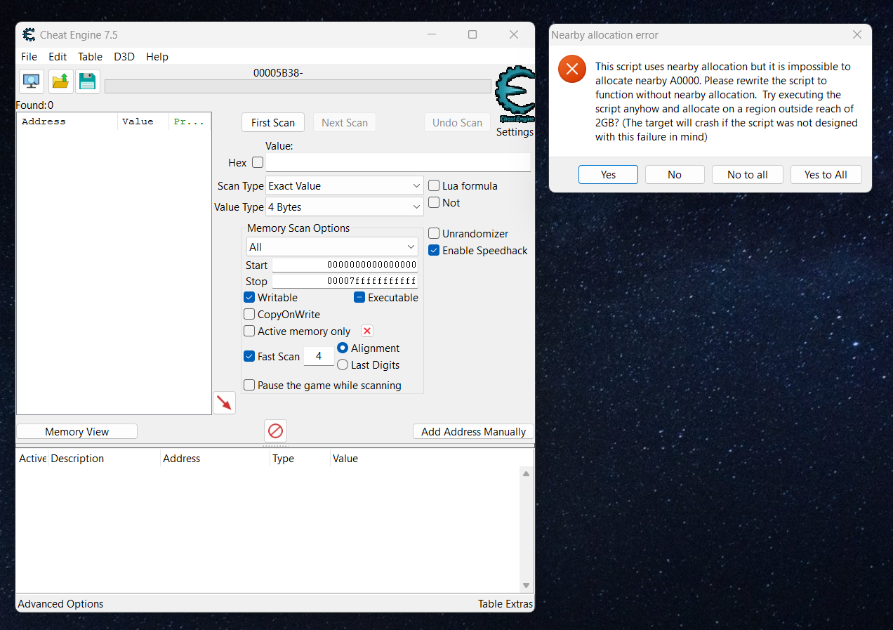
Task: Click the Previous column header in results
Action: coord(190,122)
